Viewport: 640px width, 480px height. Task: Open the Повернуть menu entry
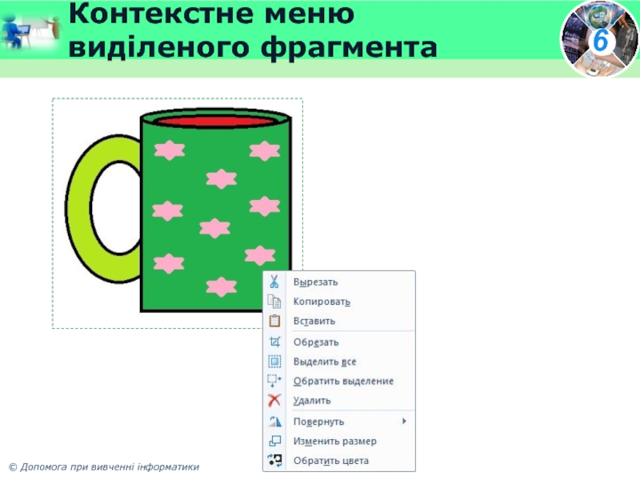click(x=338, y=422)
